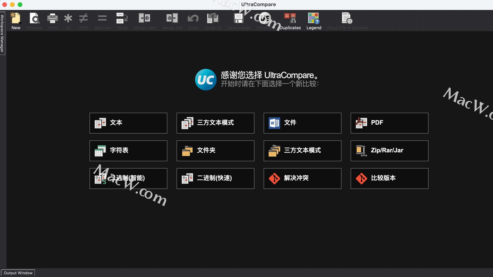Open Print Preview from toolbar

pos(34,18)
